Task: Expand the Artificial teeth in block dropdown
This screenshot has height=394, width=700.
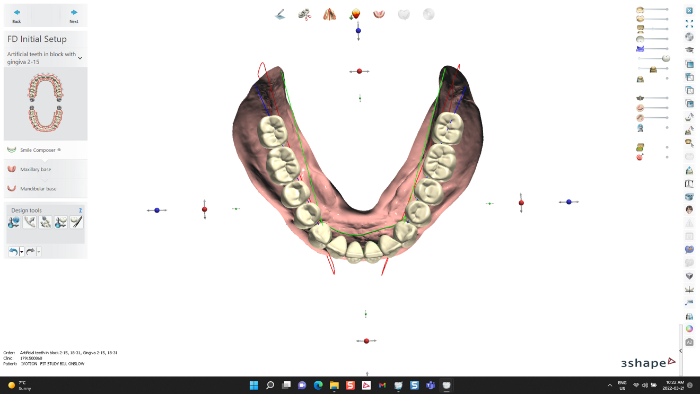Action: point(80,58)
